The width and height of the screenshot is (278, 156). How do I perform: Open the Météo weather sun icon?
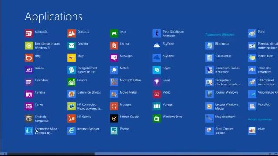click(114, 70)
